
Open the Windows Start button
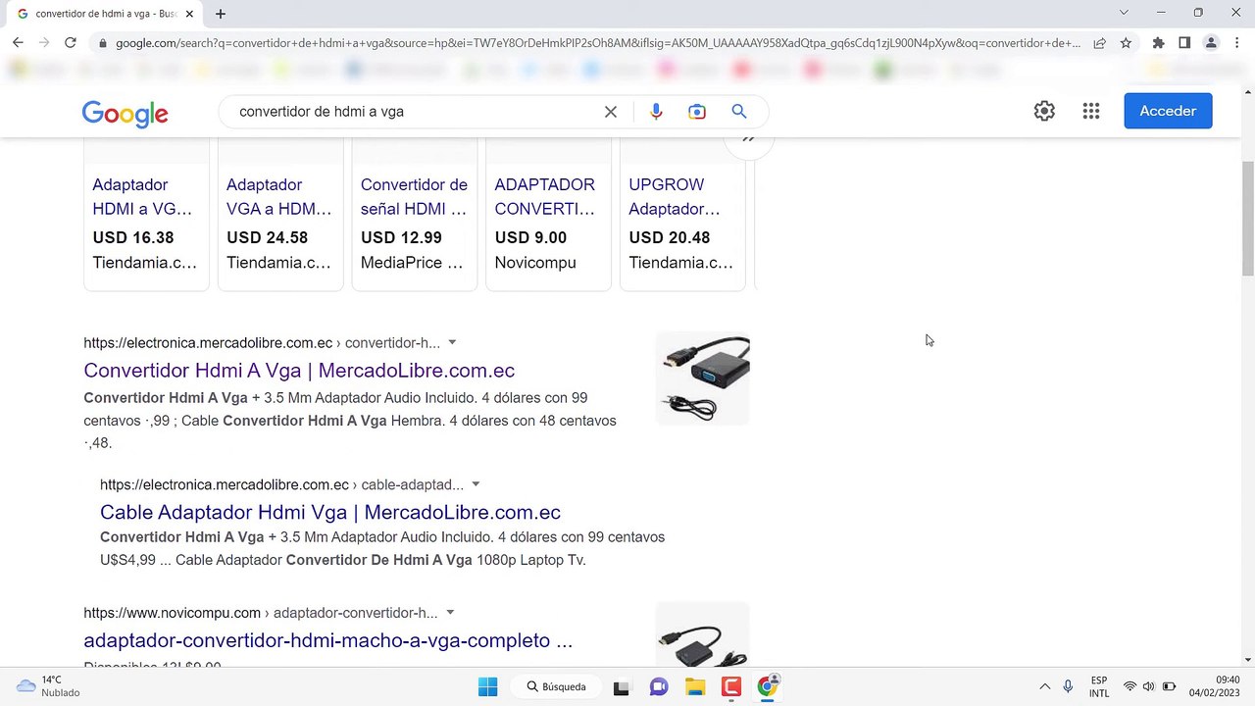(487, 686)
